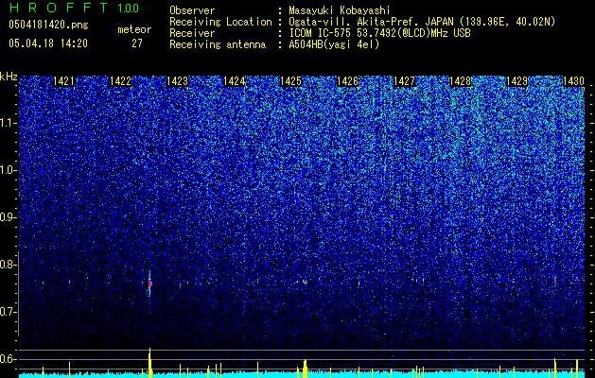595x378 pixels.
Task: Click the 1422 time marker
Action: click(x=120, y=81)
